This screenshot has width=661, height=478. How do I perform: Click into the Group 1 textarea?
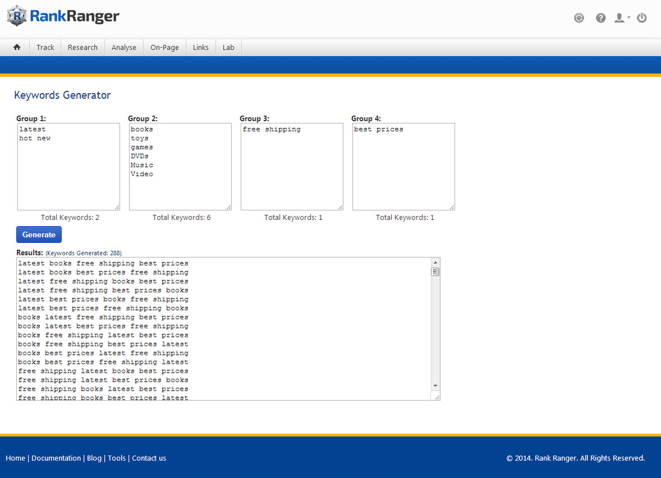pos(68,167)
